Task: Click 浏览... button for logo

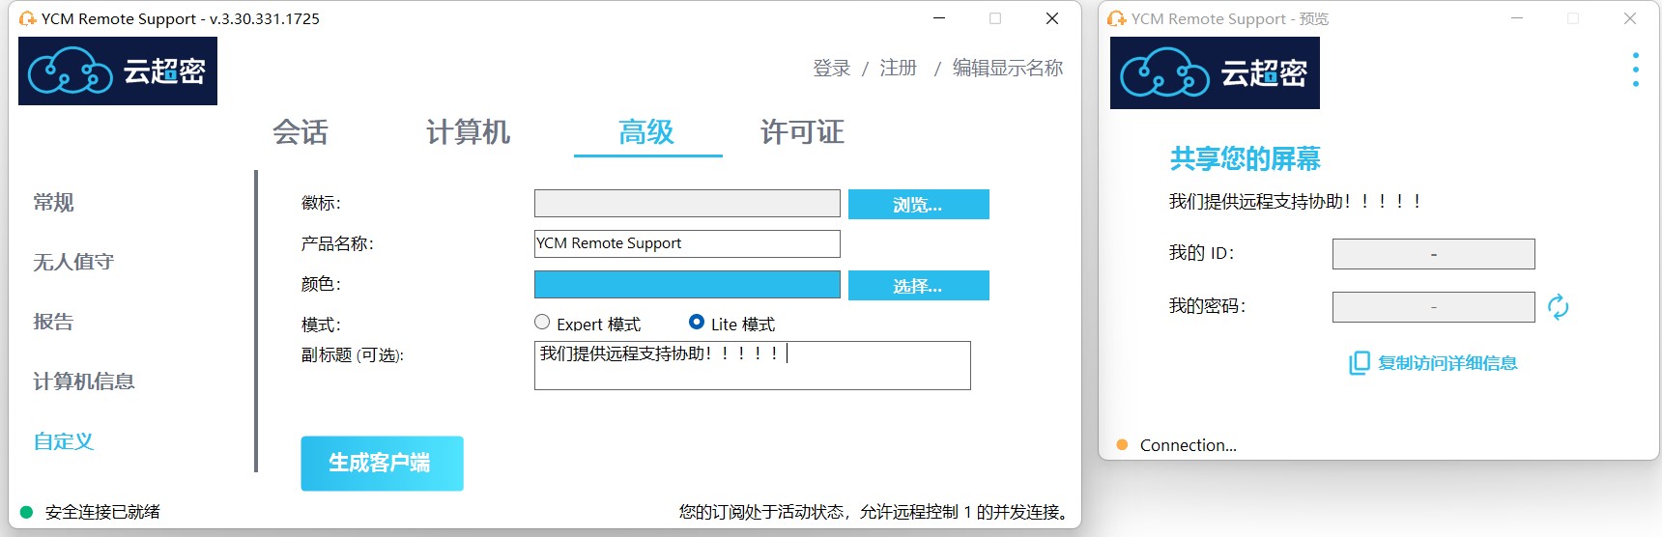Action: click(919, 204)
